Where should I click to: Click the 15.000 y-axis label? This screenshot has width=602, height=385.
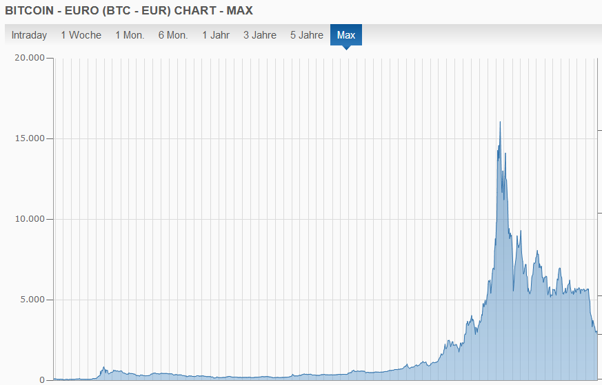pos(30,138)
